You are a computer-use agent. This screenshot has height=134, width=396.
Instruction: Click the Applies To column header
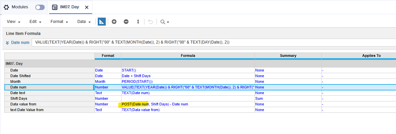coord(359,56)
